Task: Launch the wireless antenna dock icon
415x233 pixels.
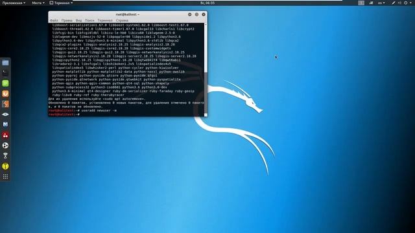Action: [x=5, y=156]
